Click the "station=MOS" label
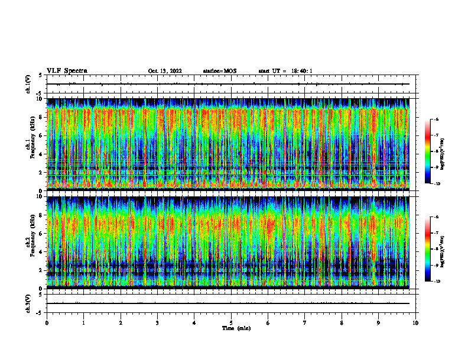The image size is (468, 362). [220, 71]
